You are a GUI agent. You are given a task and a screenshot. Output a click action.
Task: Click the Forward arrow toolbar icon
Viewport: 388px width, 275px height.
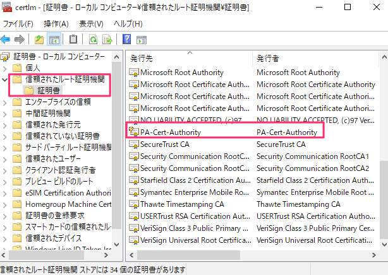click(x=20, y=39)
